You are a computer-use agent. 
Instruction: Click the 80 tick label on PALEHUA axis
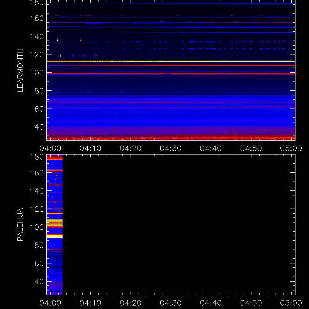tap(39, 245)
